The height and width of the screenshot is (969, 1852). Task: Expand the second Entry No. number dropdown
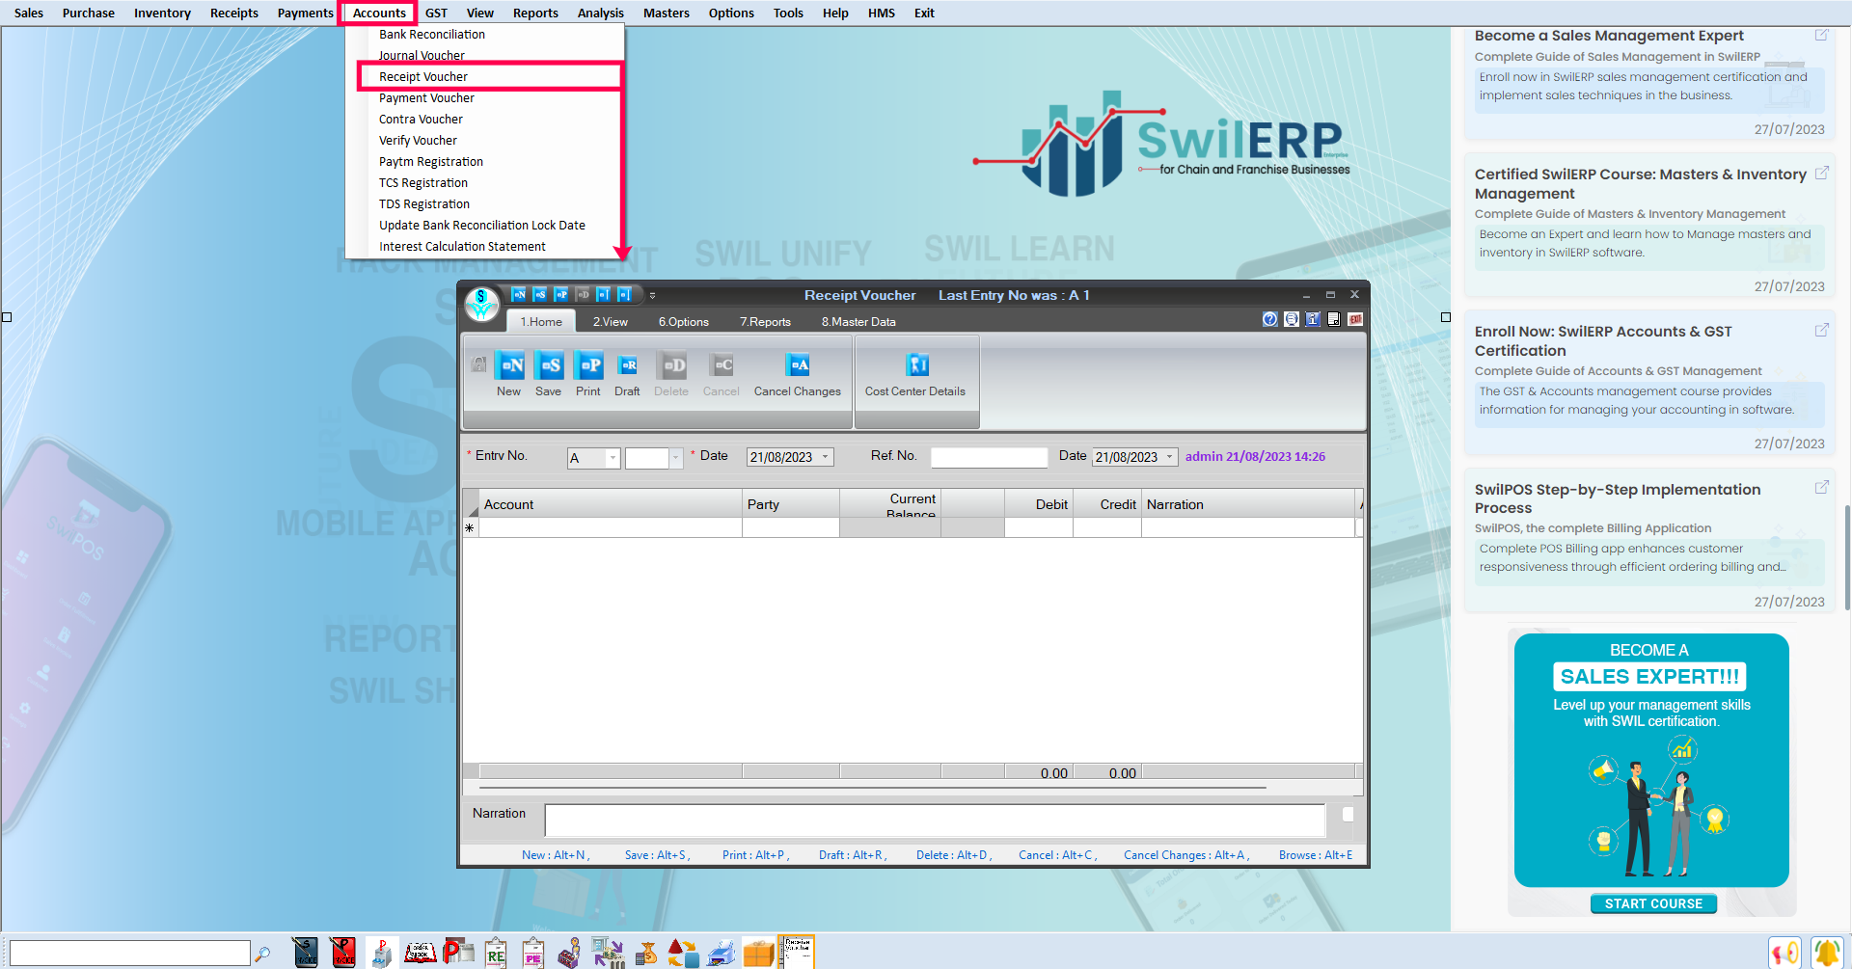click(x=676, y=458)
